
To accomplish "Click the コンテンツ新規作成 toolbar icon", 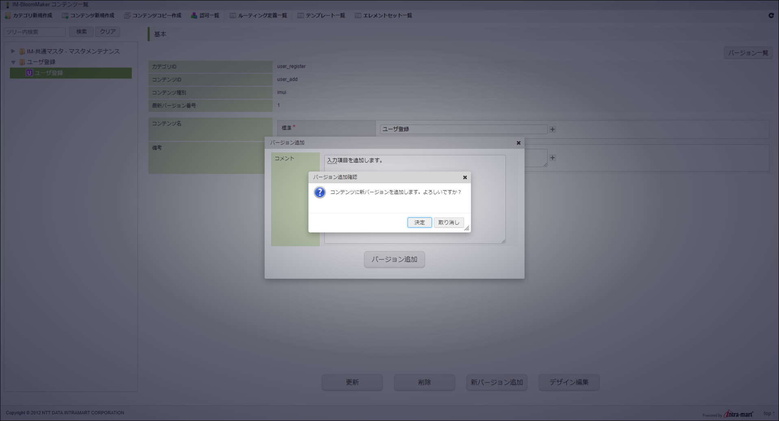I will click(x=65, y=15).
